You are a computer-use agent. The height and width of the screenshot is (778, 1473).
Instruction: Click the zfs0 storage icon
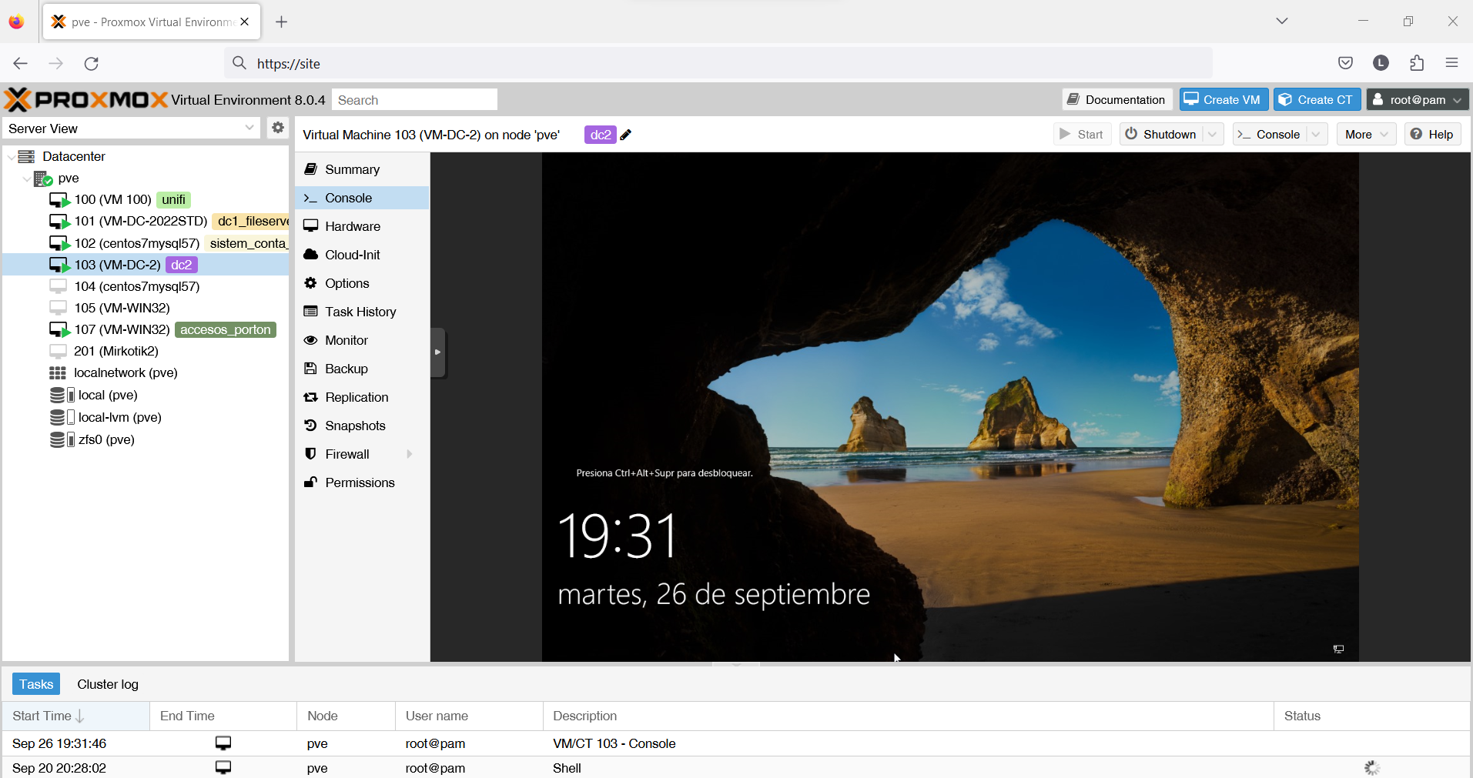[x=62, y=439]
